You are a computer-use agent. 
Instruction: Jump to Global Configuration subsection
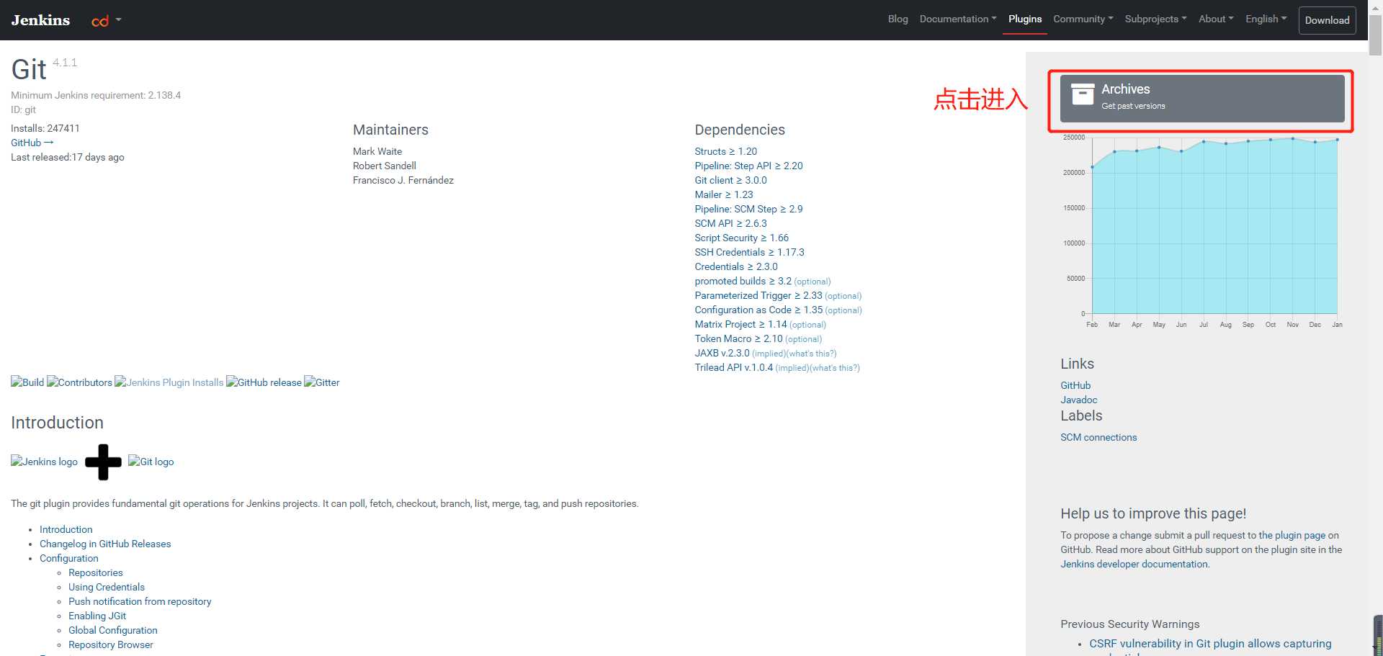[x=112, y=630]
